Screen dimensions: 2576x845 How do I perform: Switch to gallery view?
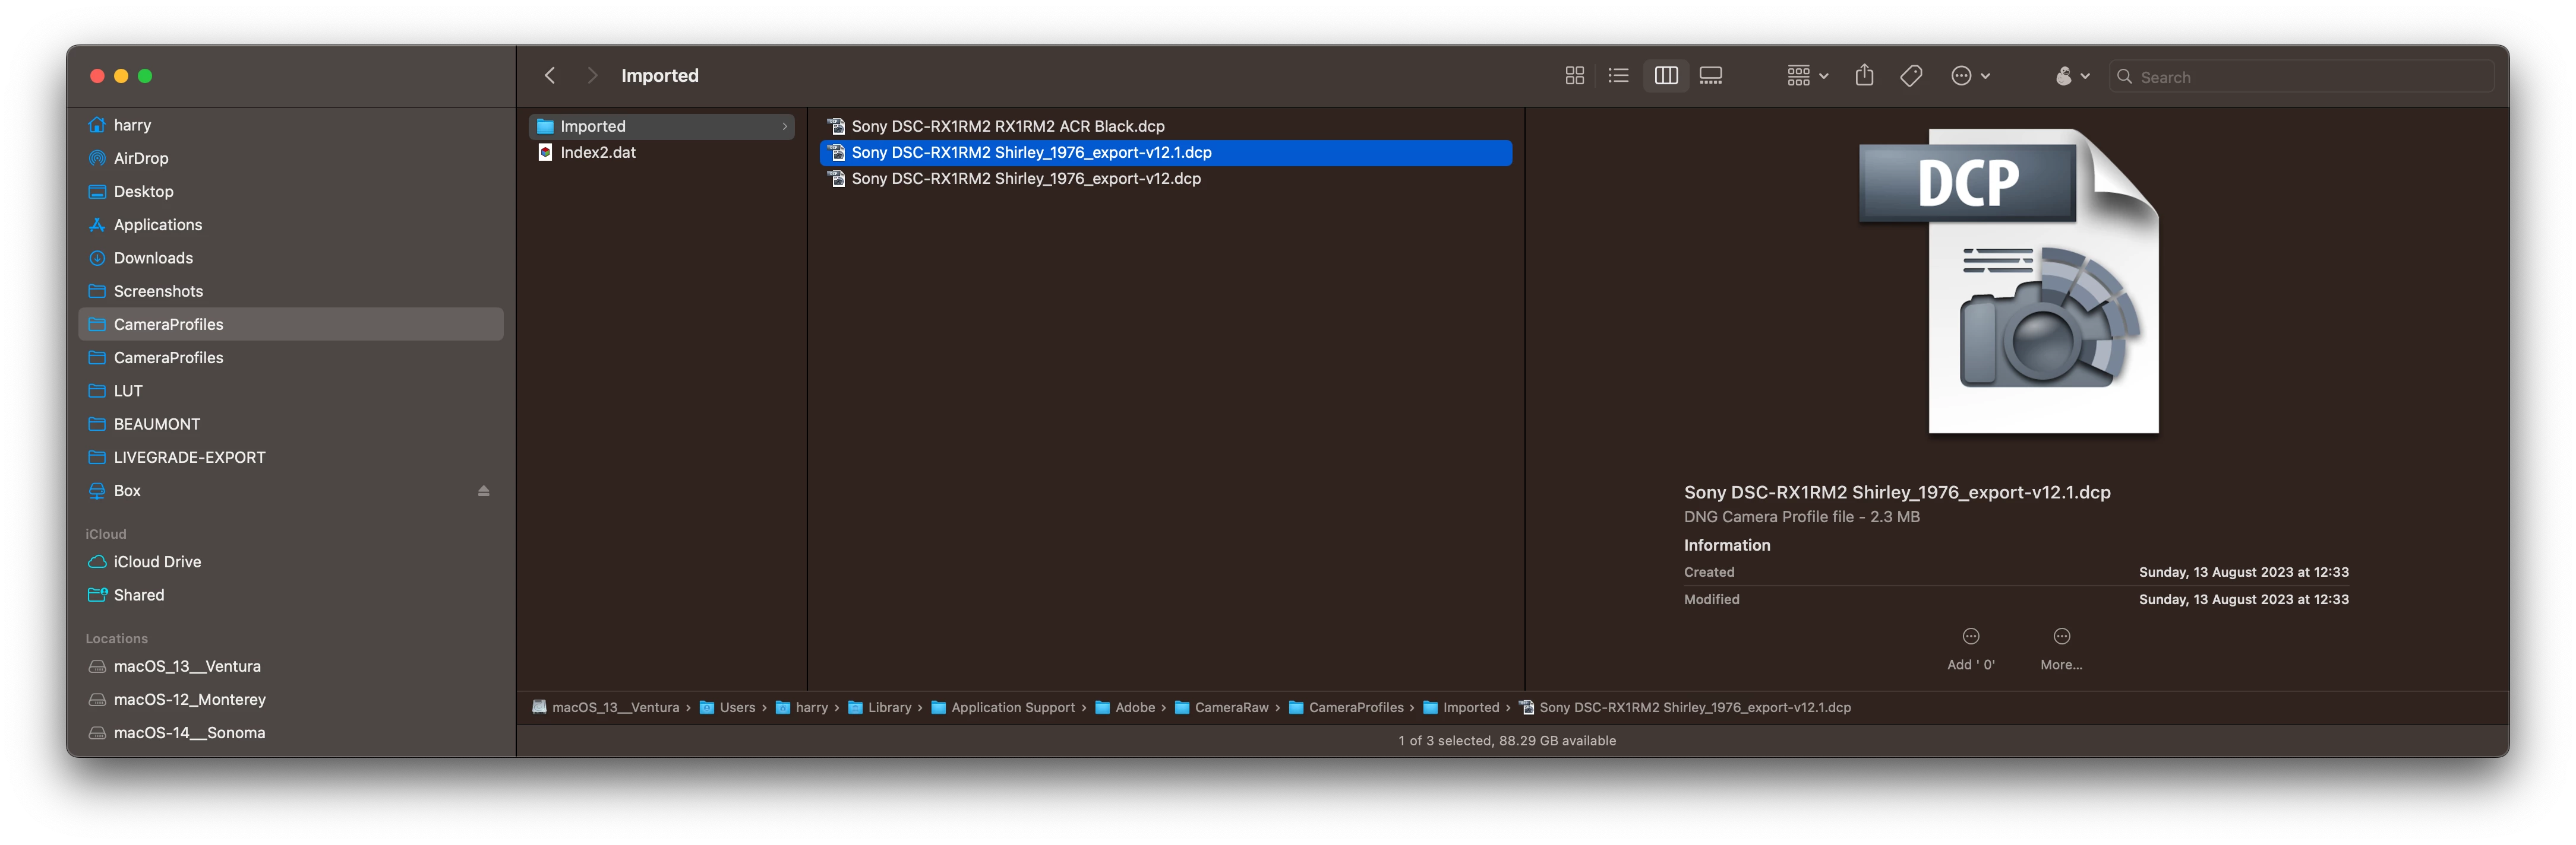pyautogui.click(x=1711, y=76)
